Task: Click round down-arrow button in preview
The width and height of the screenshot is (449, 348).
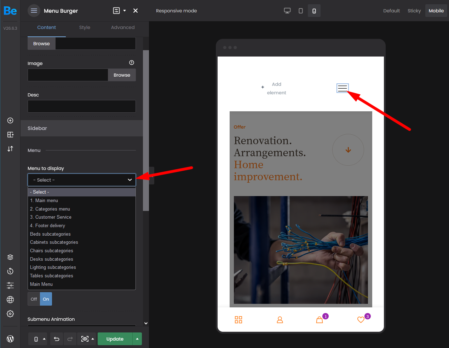Action: (x=348, y=150)
